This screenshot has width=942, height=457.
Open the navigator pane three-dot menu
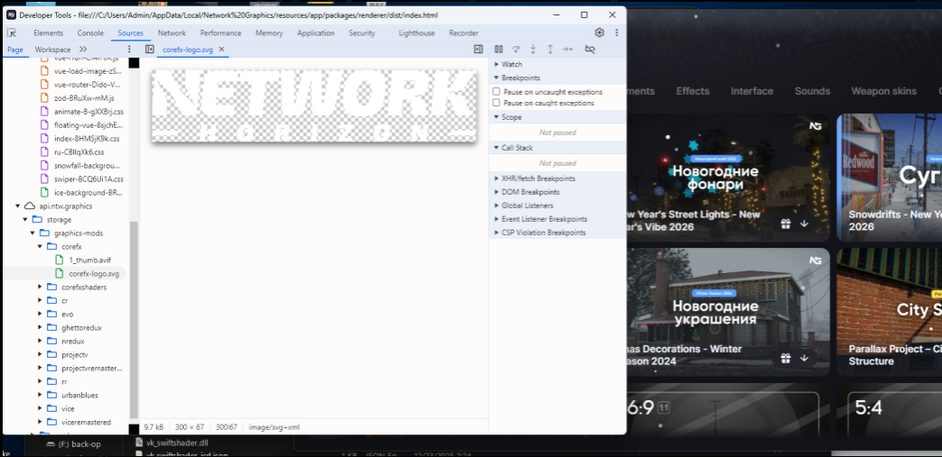[129, 50]
